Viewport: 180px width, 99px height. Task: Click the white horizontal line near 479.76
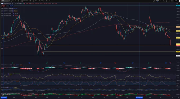coord(88,56)
